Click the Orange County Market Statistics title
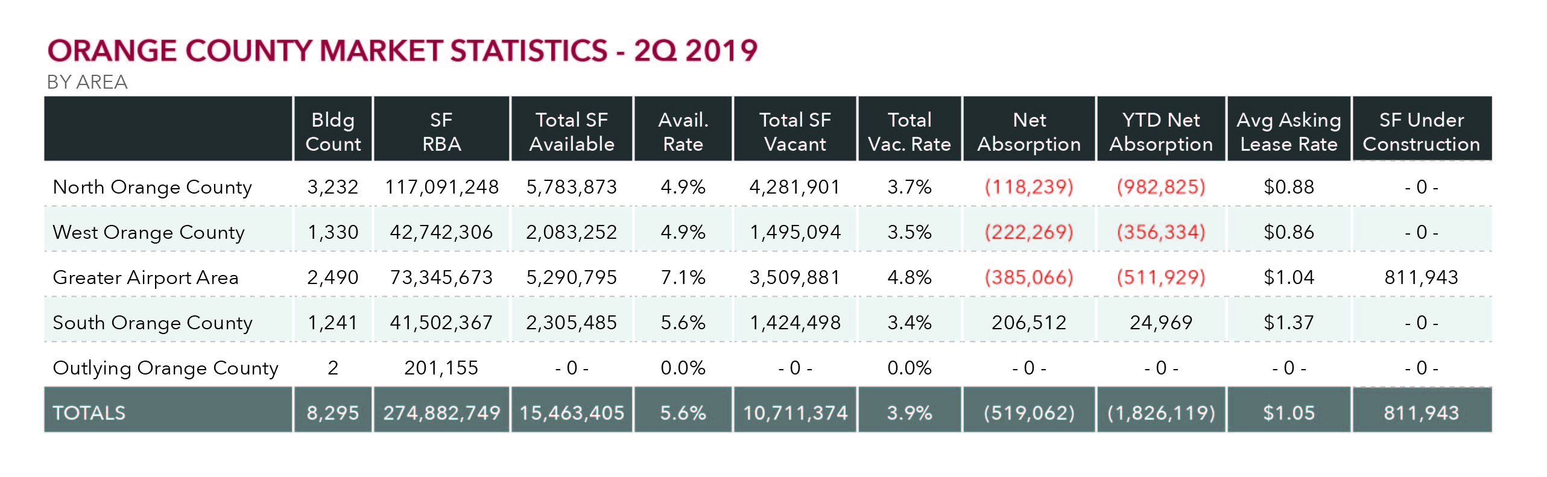The height and width of the screenshot is (477, 1547). (x=402, y=51)
